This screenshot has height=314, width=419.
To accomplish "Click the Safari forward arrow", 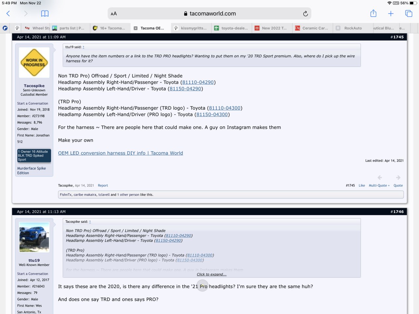I will point(26,13).
